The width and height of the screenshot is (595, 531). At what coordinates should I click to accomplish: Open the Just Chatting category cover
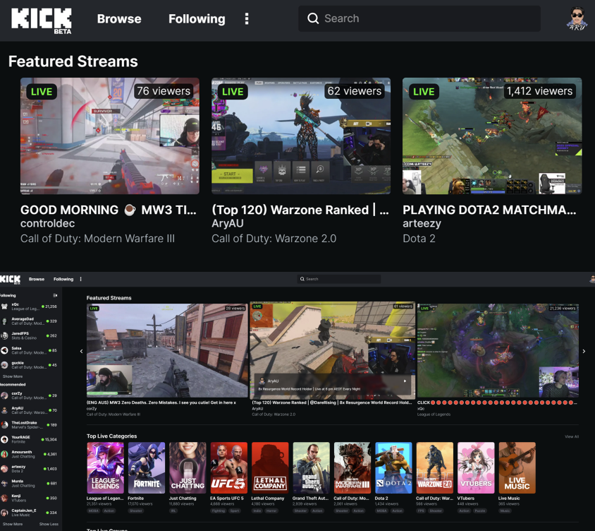[188, 468]
